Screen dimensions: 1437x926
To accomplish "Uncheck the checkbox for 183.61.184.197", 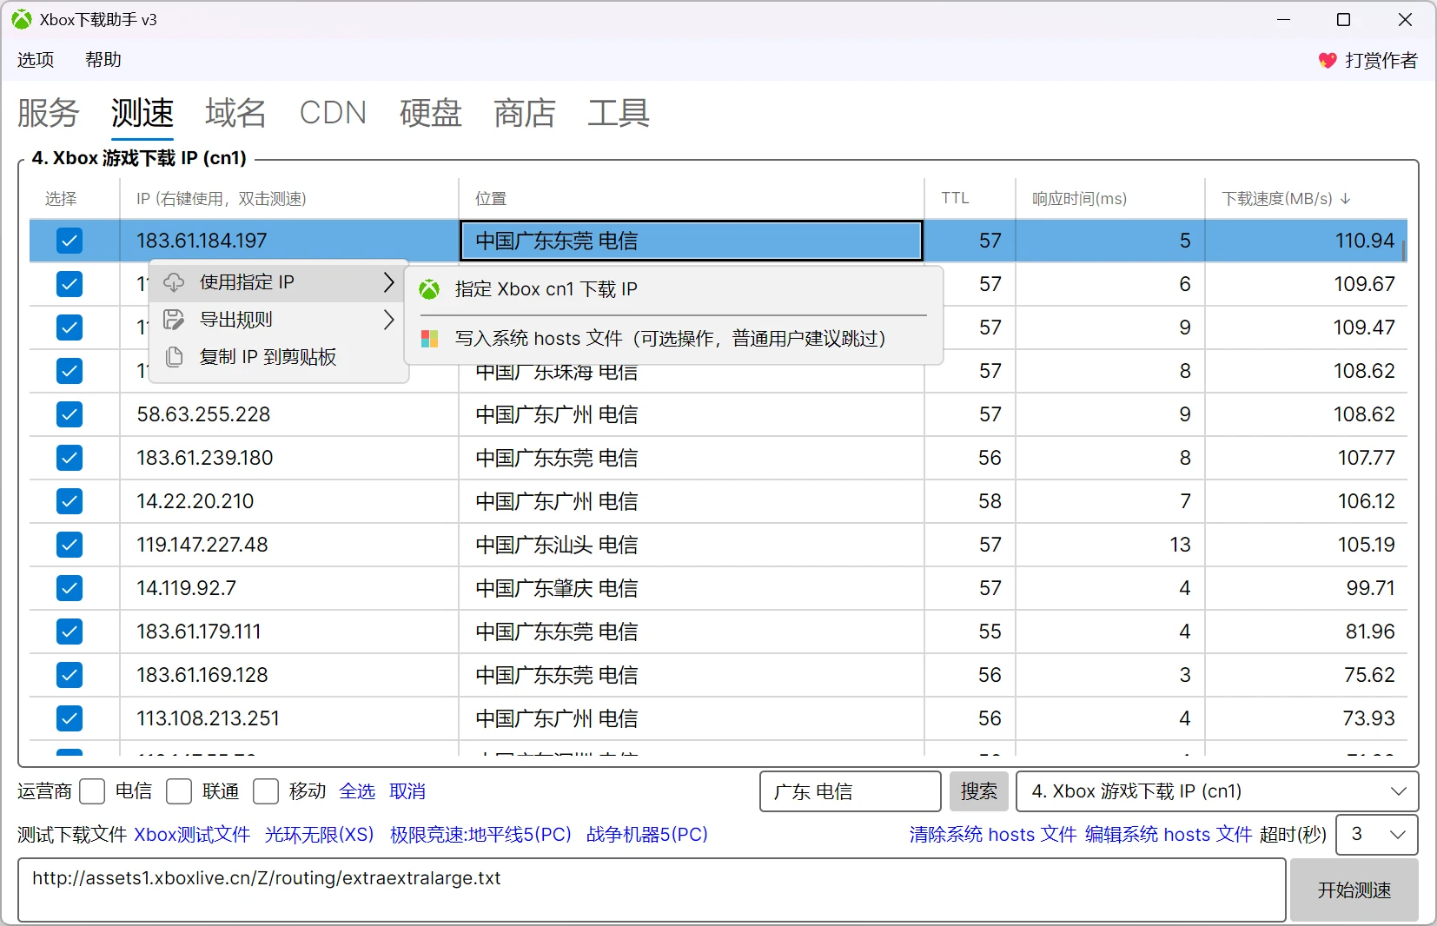I will (70, 241).
